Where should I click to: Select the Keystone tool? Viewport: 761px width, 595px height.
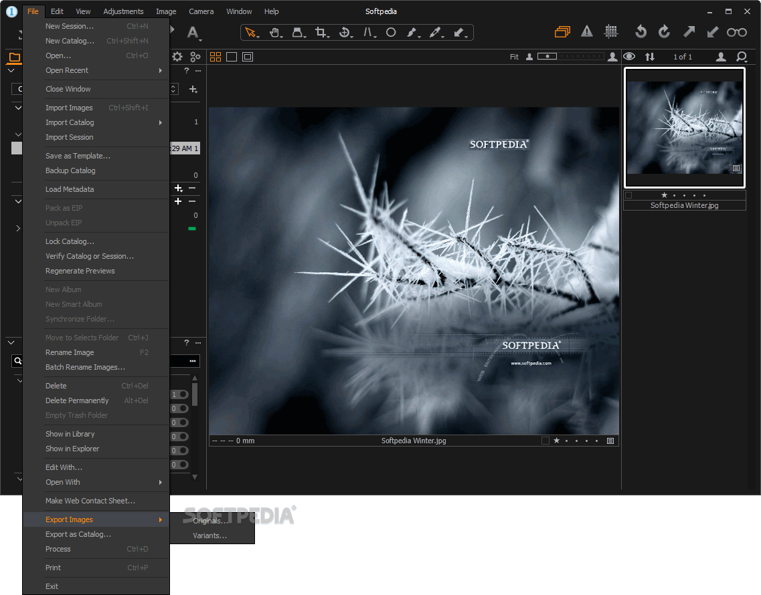pos(368,33)
